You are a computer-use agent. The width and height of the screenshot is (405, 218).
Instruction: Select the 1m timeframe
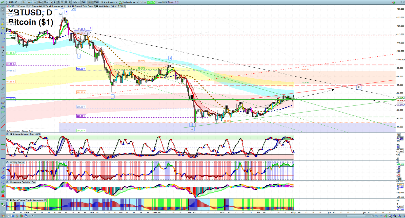tap(35, 2)
